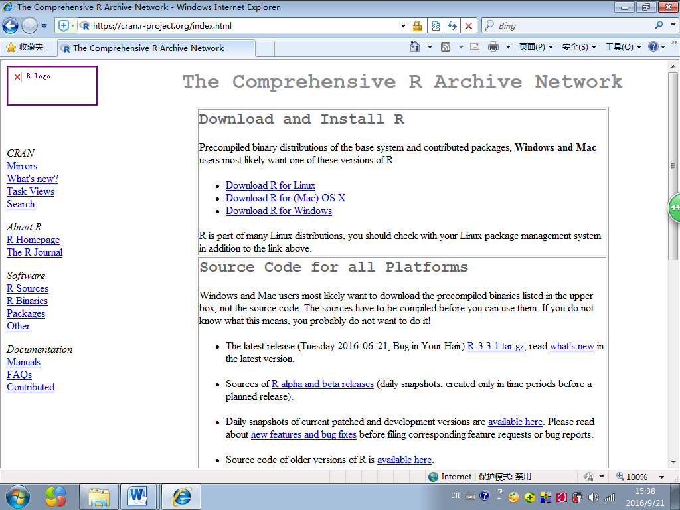Click the browser Forward arrow button

point(29,26)
